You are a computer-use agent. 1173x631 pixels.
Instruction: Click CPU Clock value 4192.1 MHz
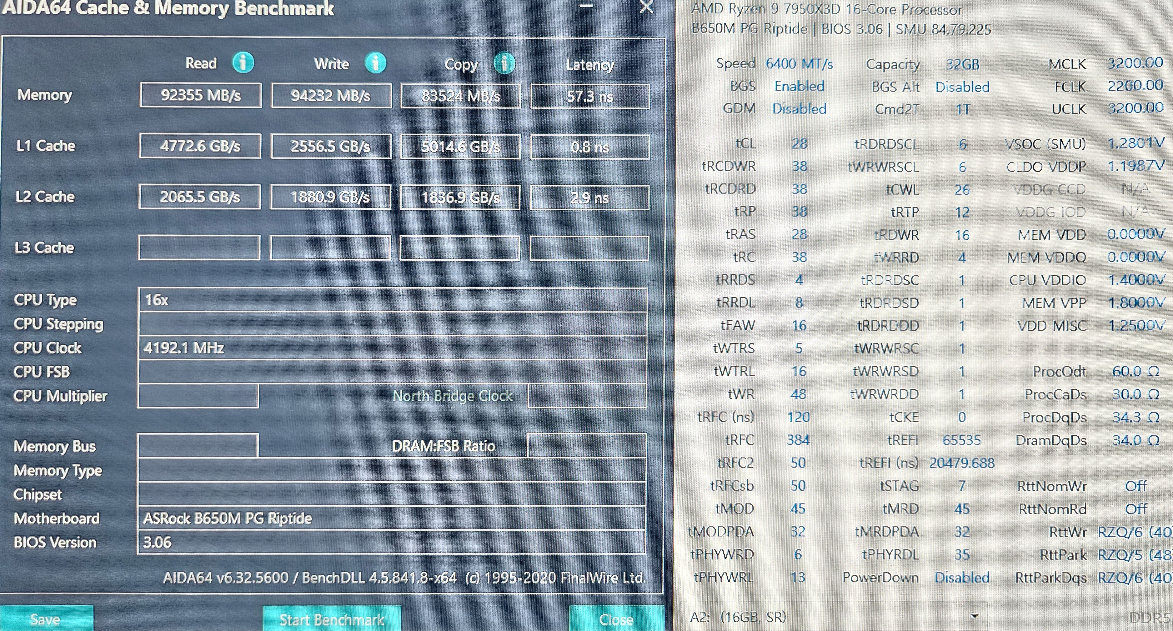(x=393, y=348)
